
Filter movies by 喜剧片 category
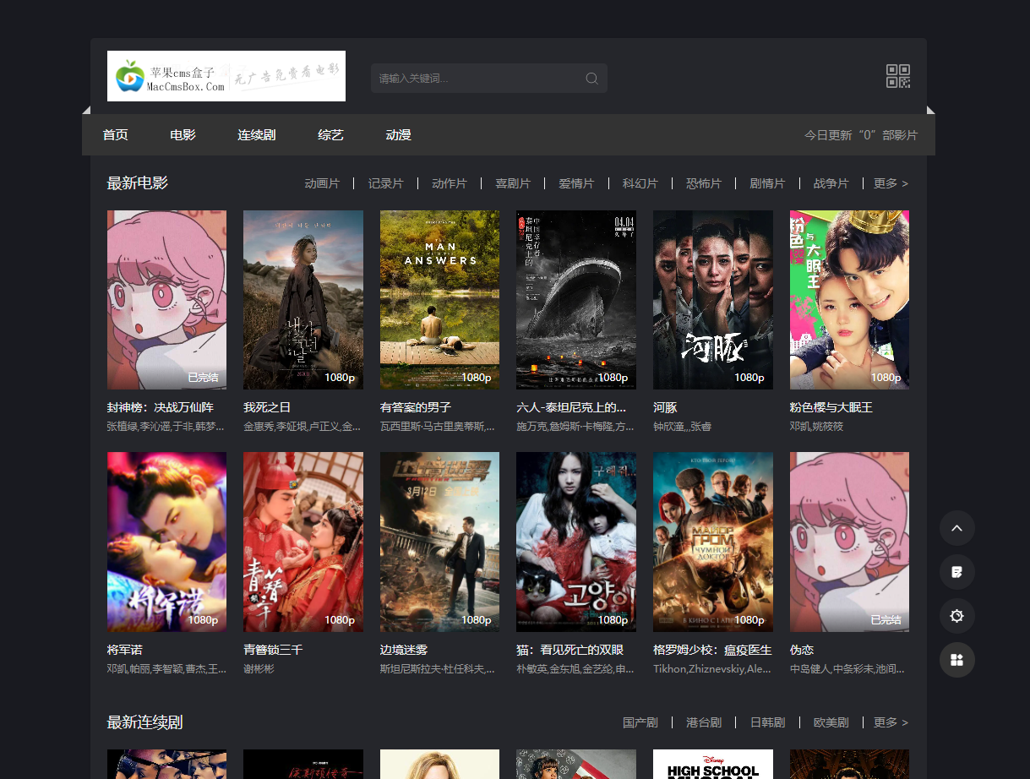click(x=513, y=183)
